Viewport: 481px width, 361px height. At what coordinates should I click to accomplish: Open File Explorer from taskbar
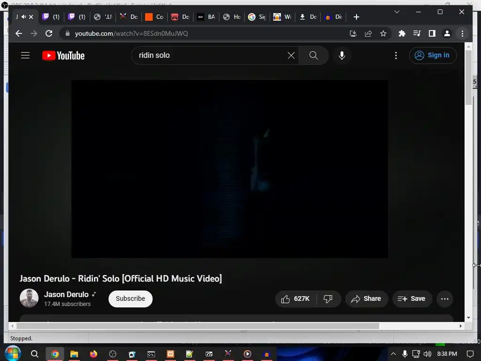tap(74, 354)
